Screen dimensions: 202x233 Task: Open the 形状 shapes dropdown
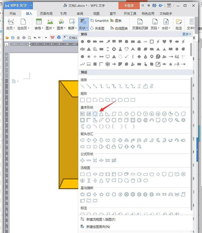point(83,24)
